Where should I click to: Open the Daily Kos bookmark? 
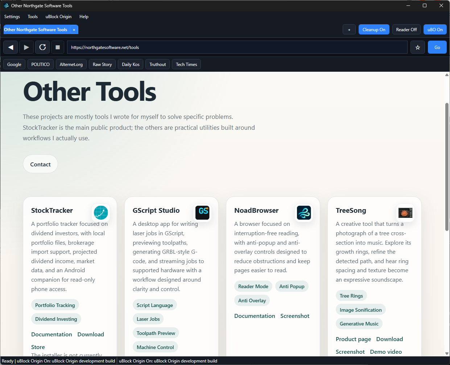click(131, 65)
